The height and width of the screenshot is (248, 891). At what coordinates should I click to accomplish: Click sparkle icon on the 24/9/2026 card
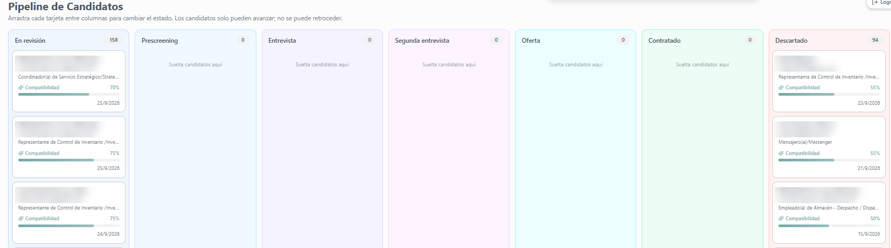[x=21, y=219]
